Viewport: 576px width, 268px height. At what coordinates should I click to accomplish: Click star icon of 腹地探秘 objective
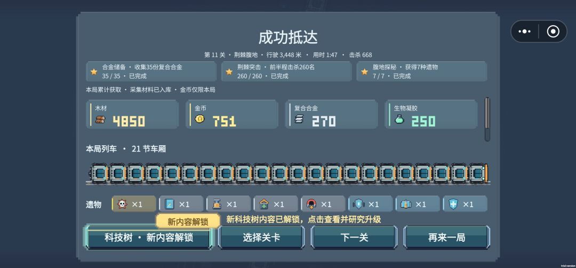click(x=364, y=72)
